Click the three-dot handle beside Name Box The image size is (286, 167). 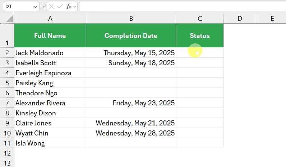tap(43, 7)
